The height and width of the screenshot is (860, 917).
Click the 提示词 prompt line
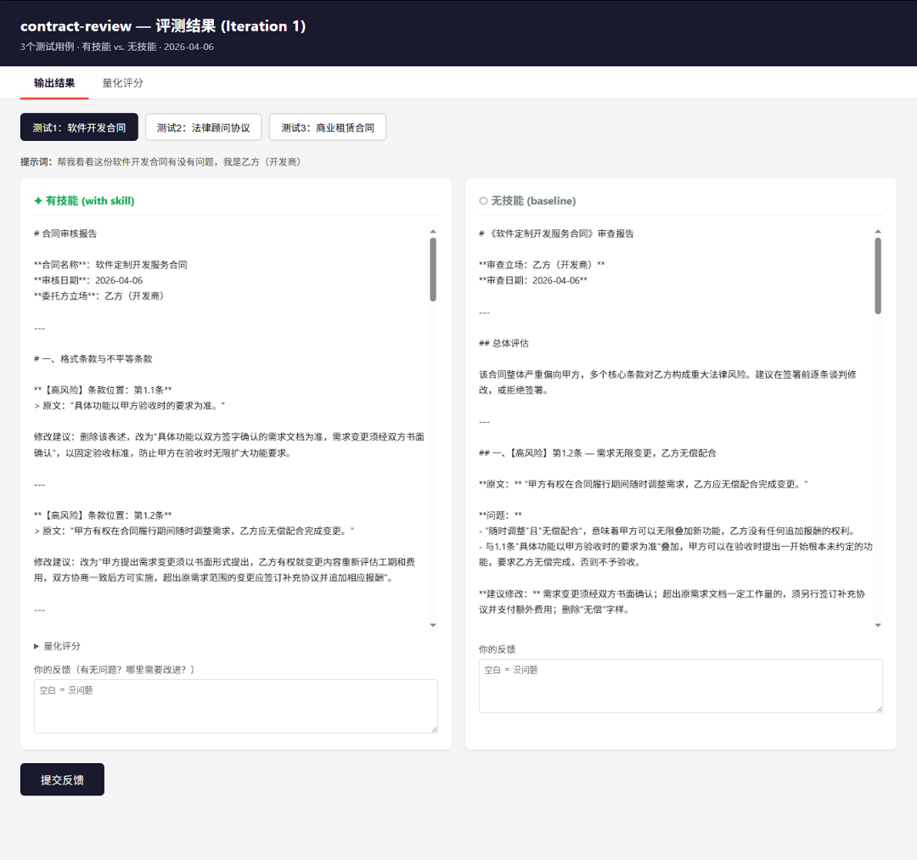coord(160,162)
